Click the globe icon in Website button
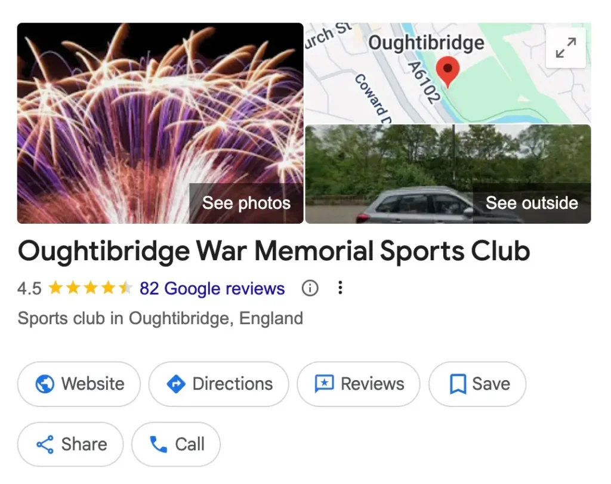Viewport: 611px width, 484px height. click(x=45, y=384)
